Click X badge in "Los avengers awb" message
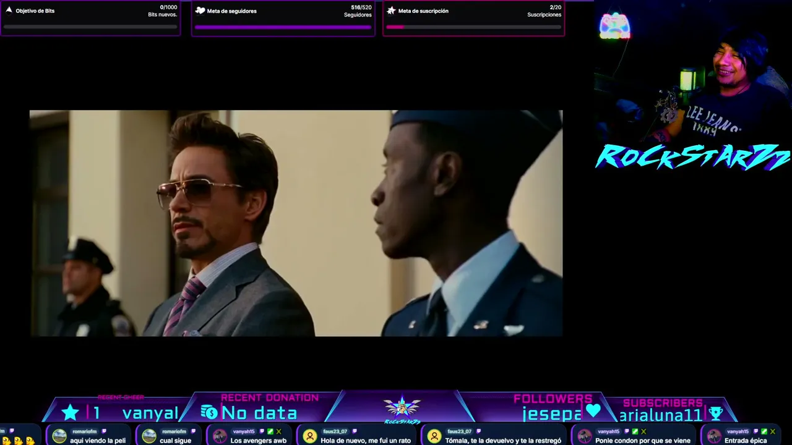792x445 pixels. tap(279, 431)
